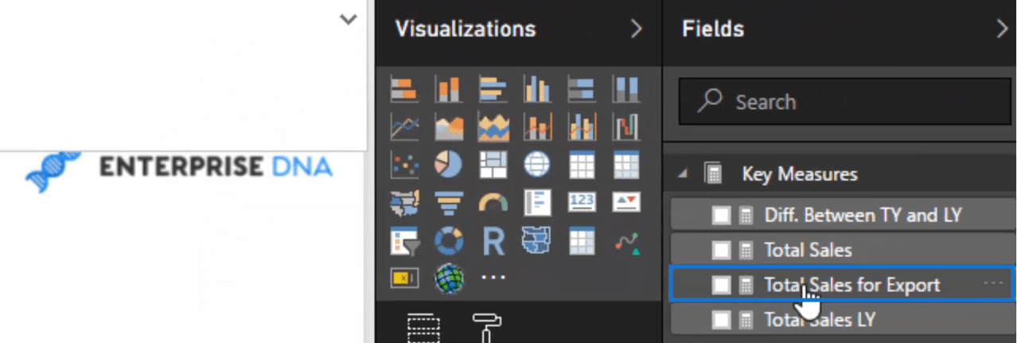1017x343 pixels.
Task: Add the gauge visualization
Action: click(x=493, y=203)
